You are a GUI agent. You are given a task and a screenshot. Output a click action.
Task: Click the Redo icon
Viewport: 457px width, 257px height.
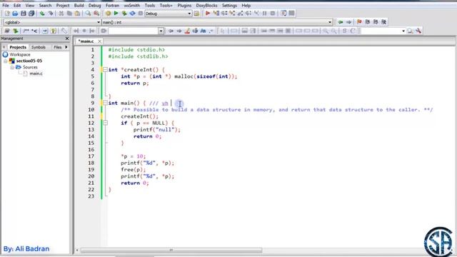tap(51, 14)
